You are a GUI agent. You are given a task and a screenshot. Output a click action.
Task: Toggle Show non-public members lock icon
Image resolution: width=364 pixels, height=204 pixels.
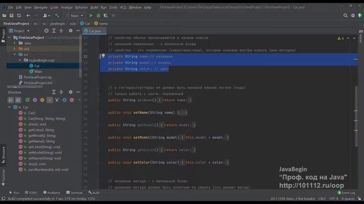49,100
